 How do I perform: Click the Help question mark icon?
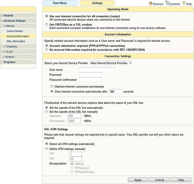coord(184,3)
